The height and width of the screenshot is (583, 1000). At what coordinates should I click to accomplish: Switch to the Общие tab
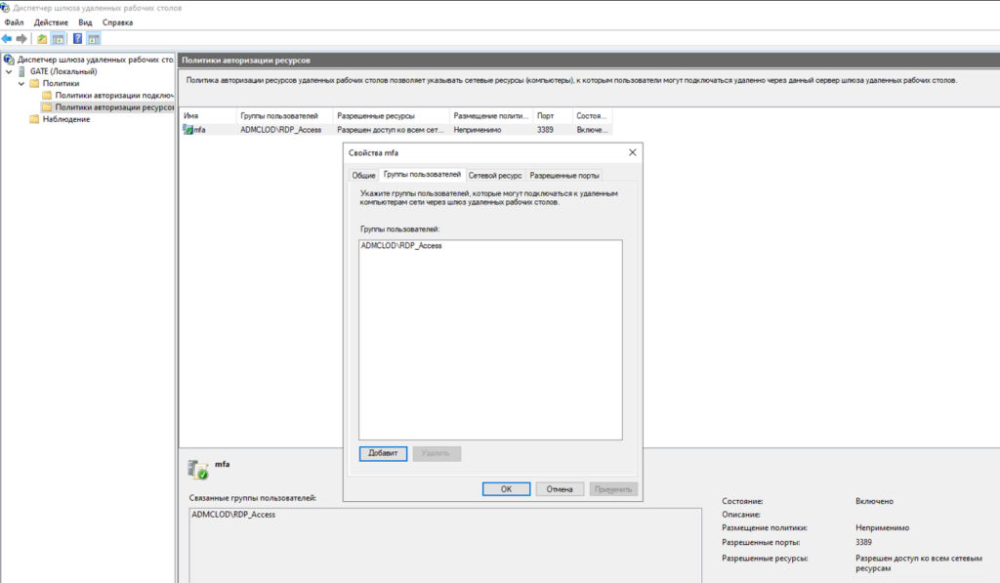pyautogui.click(x=363, y=175)
